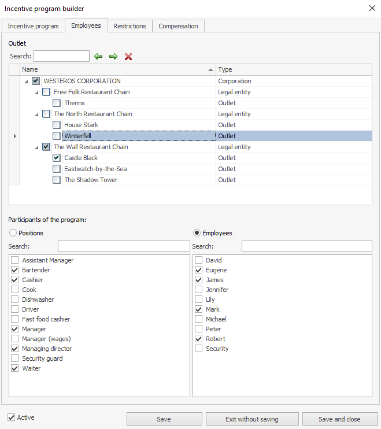Click the green left arrow search icon
Viewport: 381px width, 429px height.
point(98,57)
